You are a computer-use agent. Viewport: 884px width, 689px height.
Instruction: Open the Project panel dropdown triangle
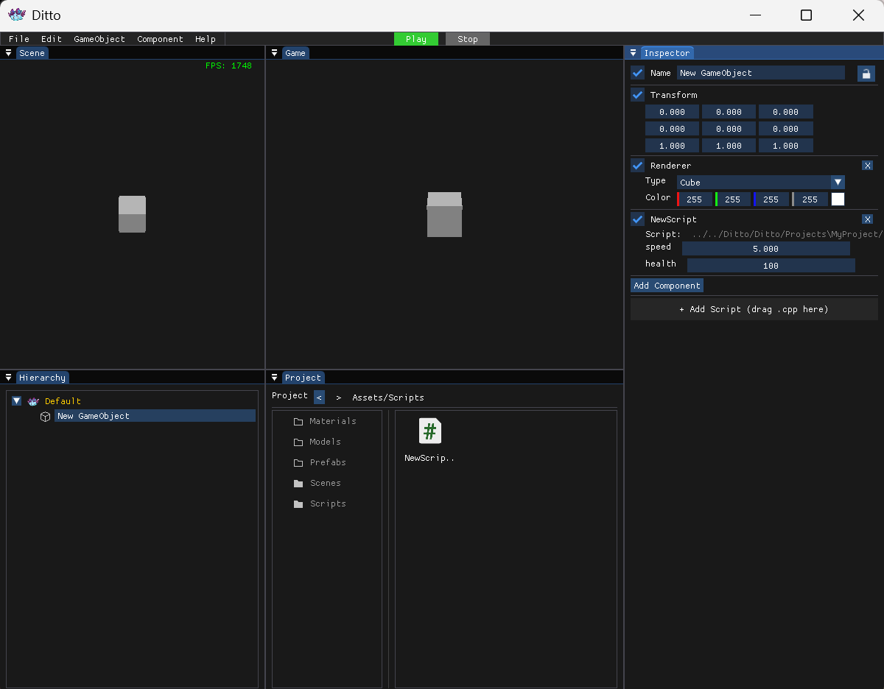click(x=274, y=378)
